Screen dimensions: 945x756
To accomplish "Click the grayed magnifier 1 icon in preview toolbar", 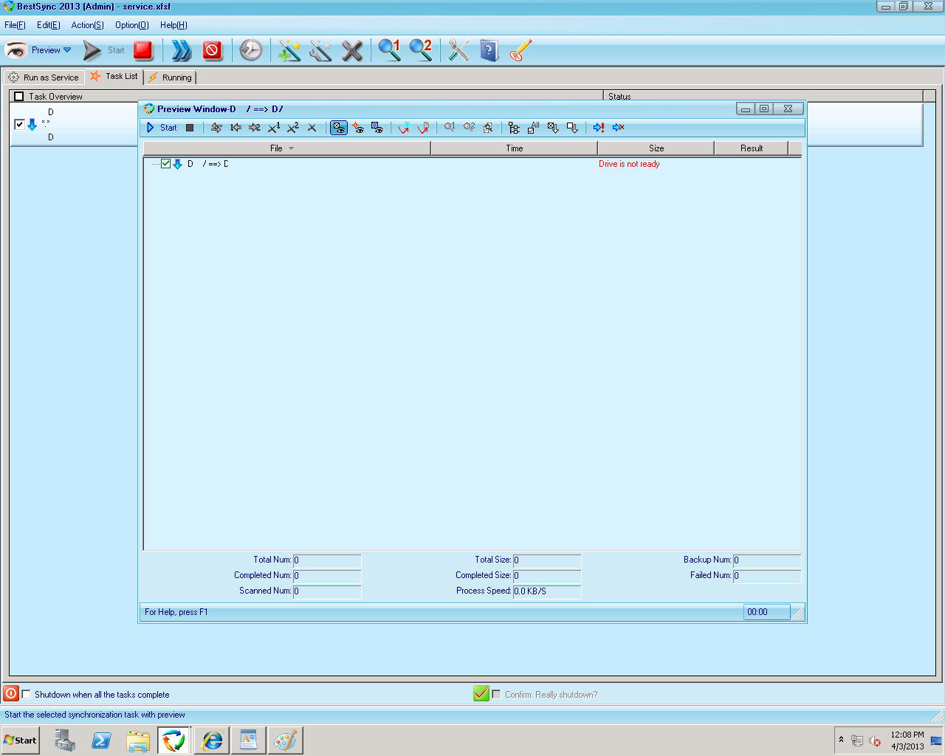I will [449, 128].
